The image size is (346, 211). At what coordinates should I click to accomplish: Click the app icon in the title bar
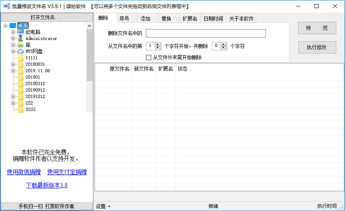click(7, 6)
